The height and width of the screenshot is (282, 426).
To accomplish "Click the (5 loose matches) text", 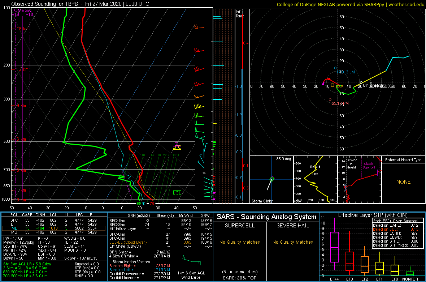I will (239, 272).
